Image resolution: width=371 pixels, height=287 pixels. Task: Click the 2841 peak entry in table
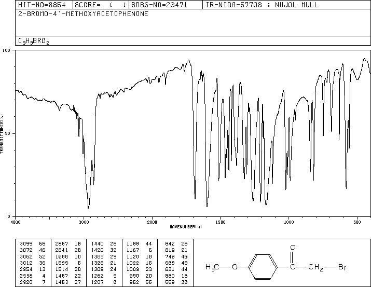pyautogui.click(x=68, y=250)
